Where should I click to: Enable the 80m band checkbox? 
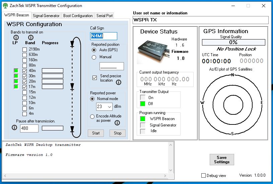[24, 66]
